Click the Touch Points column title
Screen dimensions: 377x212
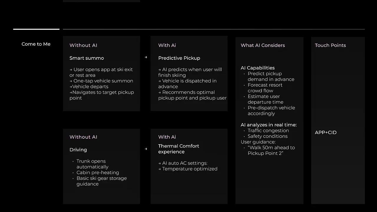click(x=330, y=45)
